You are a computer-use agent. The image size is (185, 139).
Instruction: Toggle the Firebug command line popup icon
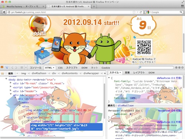22,67
